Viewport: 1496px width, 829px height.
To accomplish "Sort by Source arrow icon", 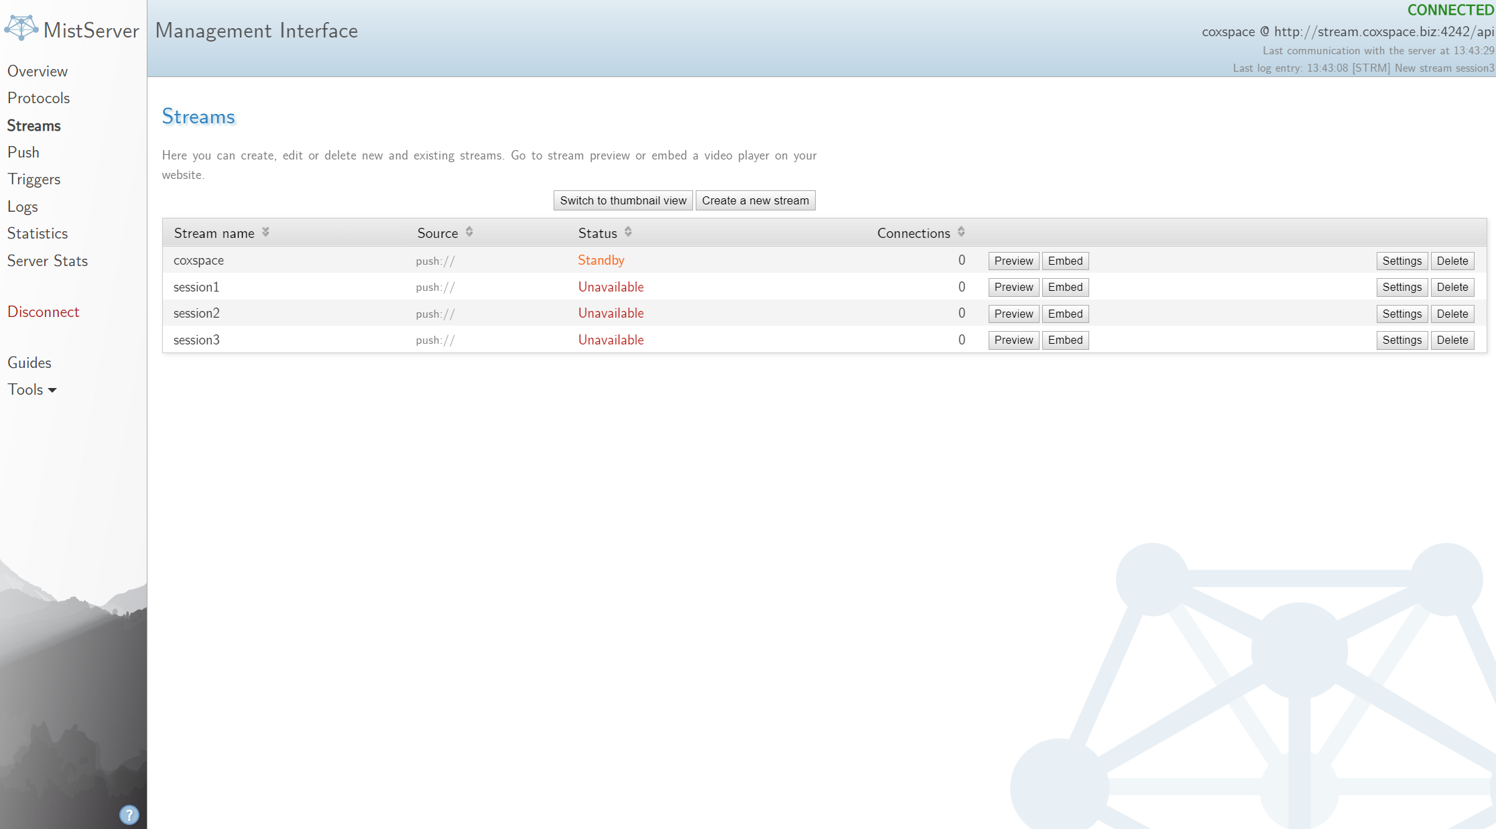I will point(469,232).
